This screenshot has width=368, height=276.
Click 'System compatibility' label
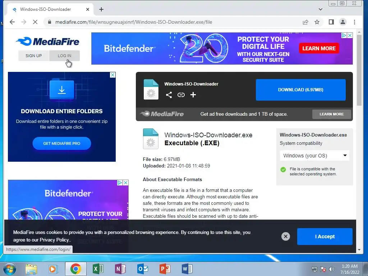click(301, 143)
